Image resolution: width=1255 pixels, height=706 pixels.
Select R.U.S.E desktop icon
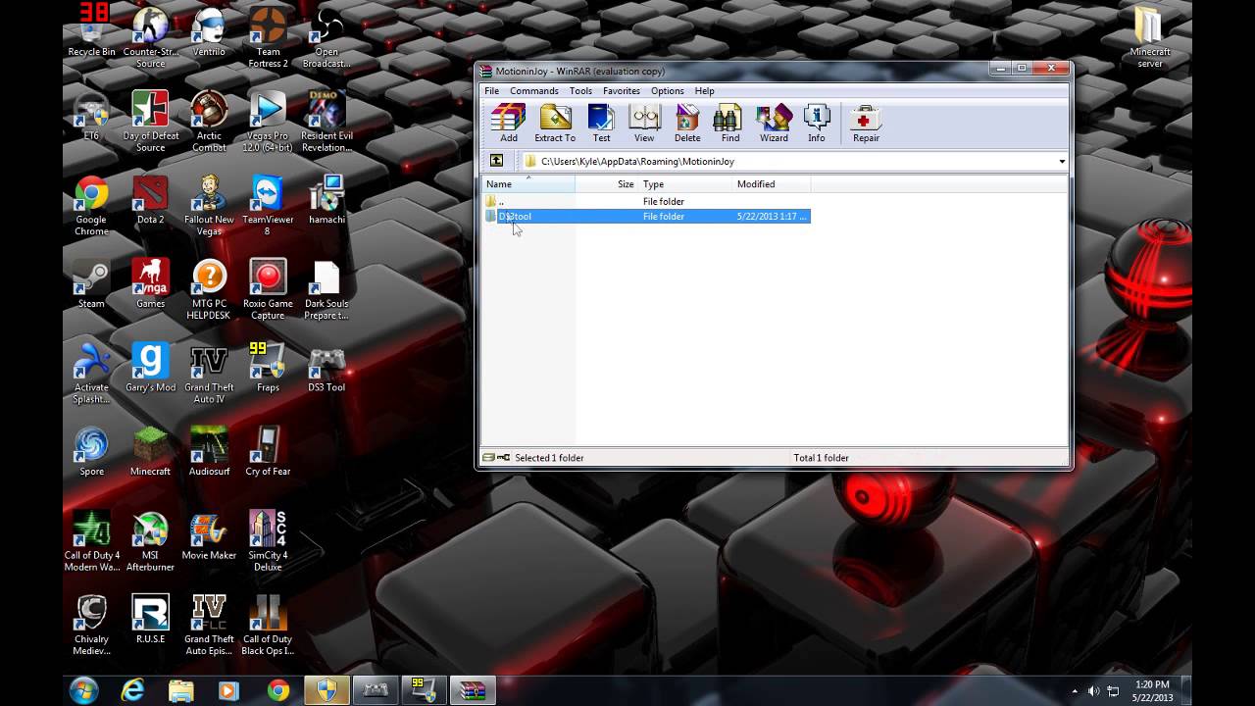pos(150,619)
